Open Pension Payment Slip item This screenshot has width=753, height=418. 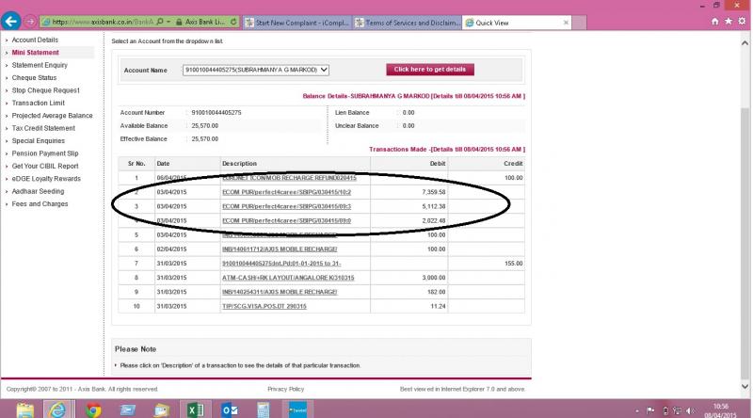[x=44, y=153]
